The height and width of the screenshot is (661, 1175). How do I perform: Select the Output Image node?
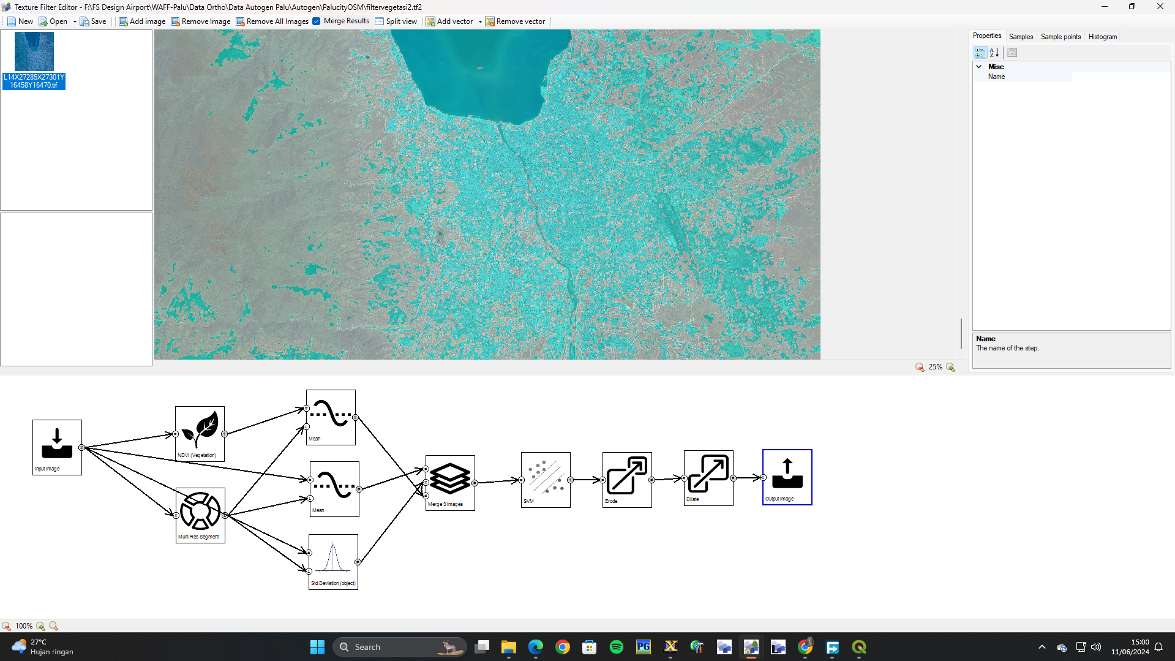(x=786, y=477)
